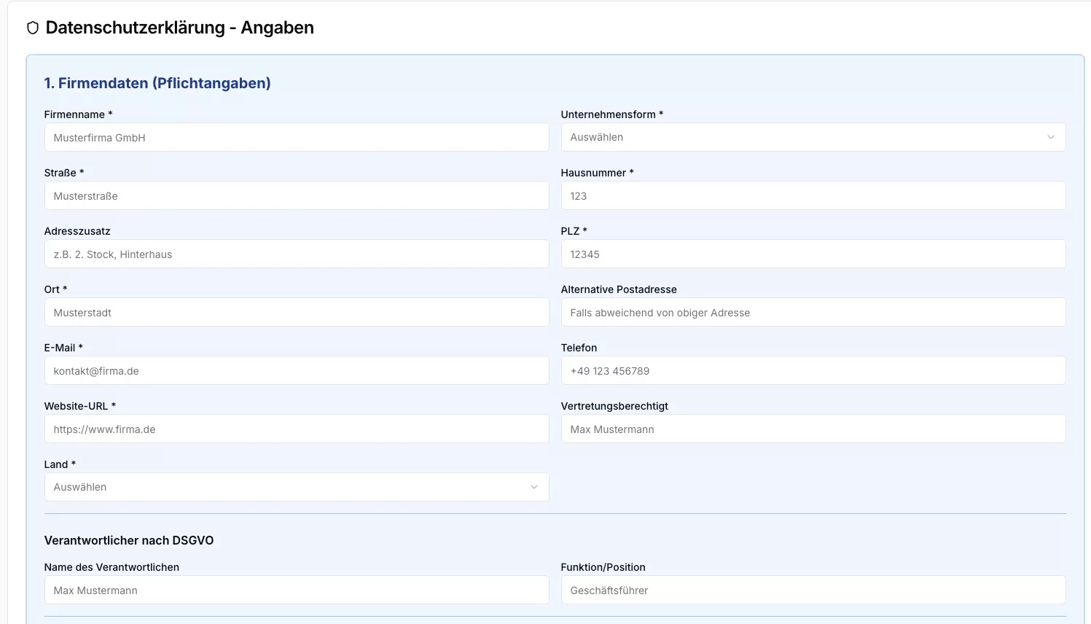Click the Verantwortlicher nach DSGVO subheading

coord(129,540)
